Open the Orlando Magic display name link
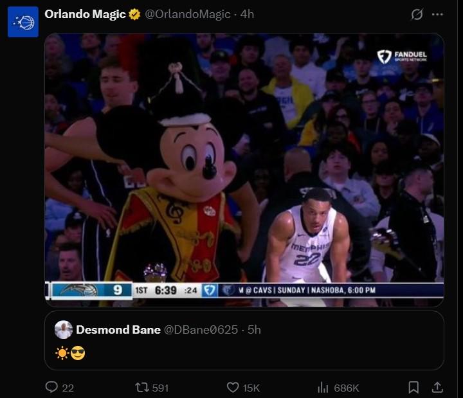This screenshot has width=463, height=398. pos(85,14)
